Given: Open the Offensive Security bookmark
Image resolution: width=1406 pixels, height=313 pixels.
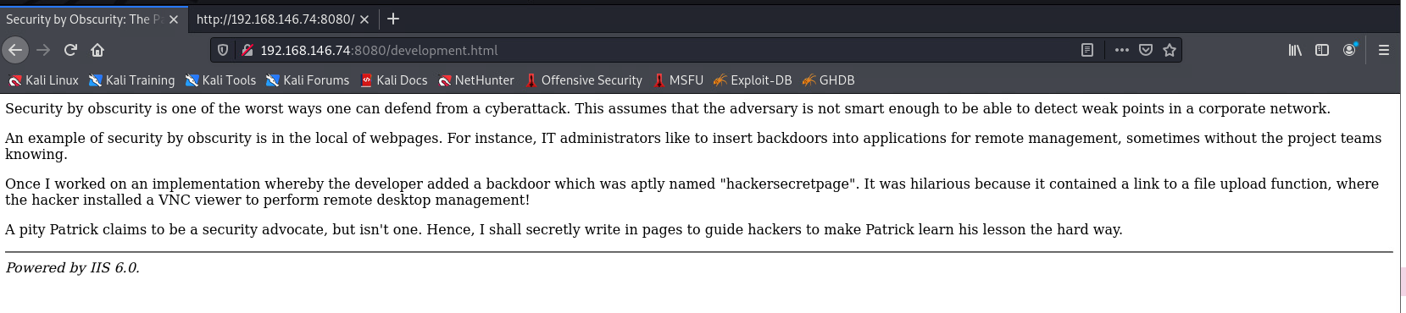Looking at the screenshot, I should 583,80.
